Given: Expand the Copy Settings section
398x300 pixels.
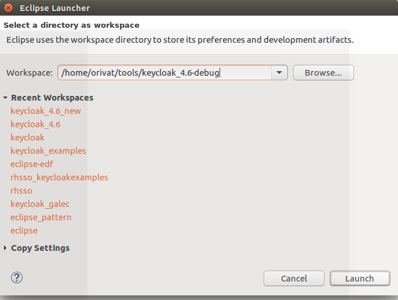Looking at the screenshot, I should click(6, 248).
